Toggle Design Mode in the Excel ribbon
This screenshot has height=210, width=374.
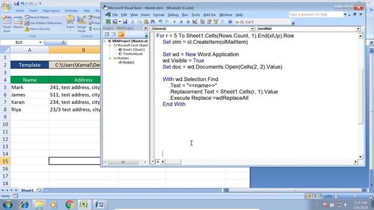click(81, 23)
